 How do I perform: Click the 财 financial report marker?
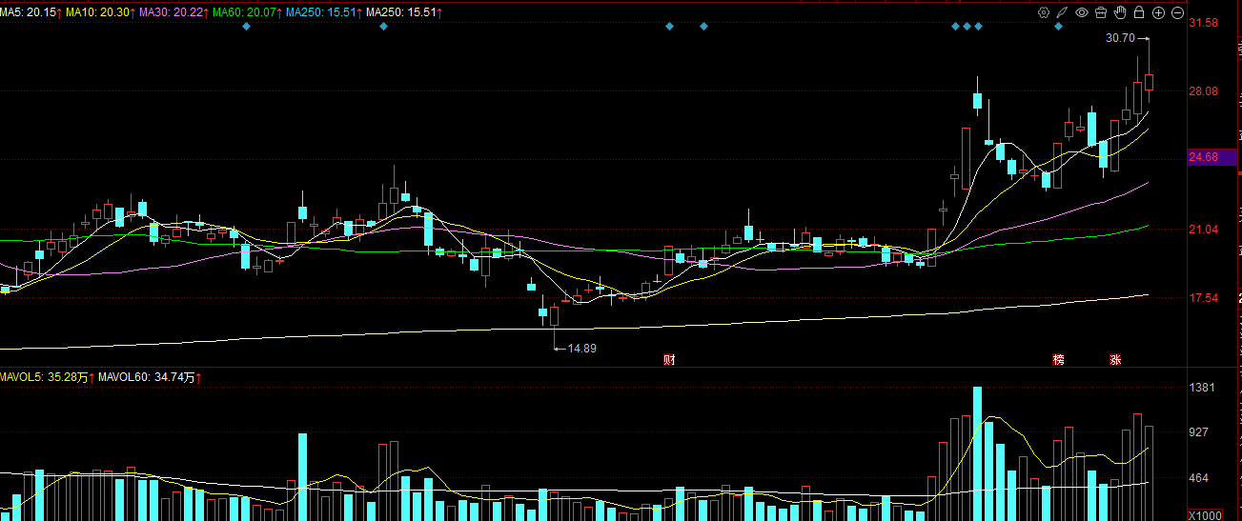(669, 360)
